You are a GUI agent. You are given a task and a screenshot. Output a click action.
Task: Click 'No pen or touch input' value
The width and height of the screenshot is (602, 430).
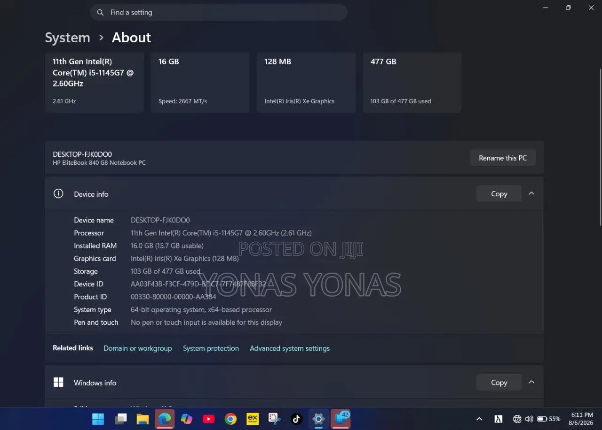[206, 322]
